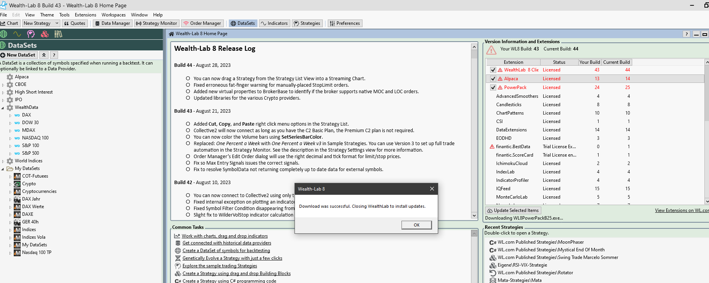Click the extensions list scrollbar down arrow
The image size is (709, 283).
(x=707, y=201)
